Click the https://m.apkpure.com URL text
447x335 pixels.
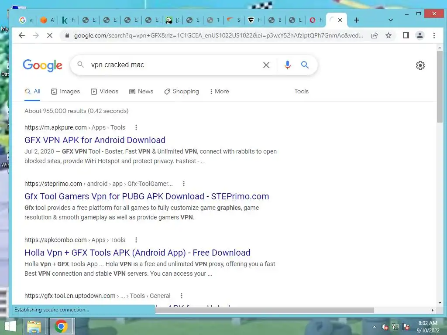pos(55,127)
